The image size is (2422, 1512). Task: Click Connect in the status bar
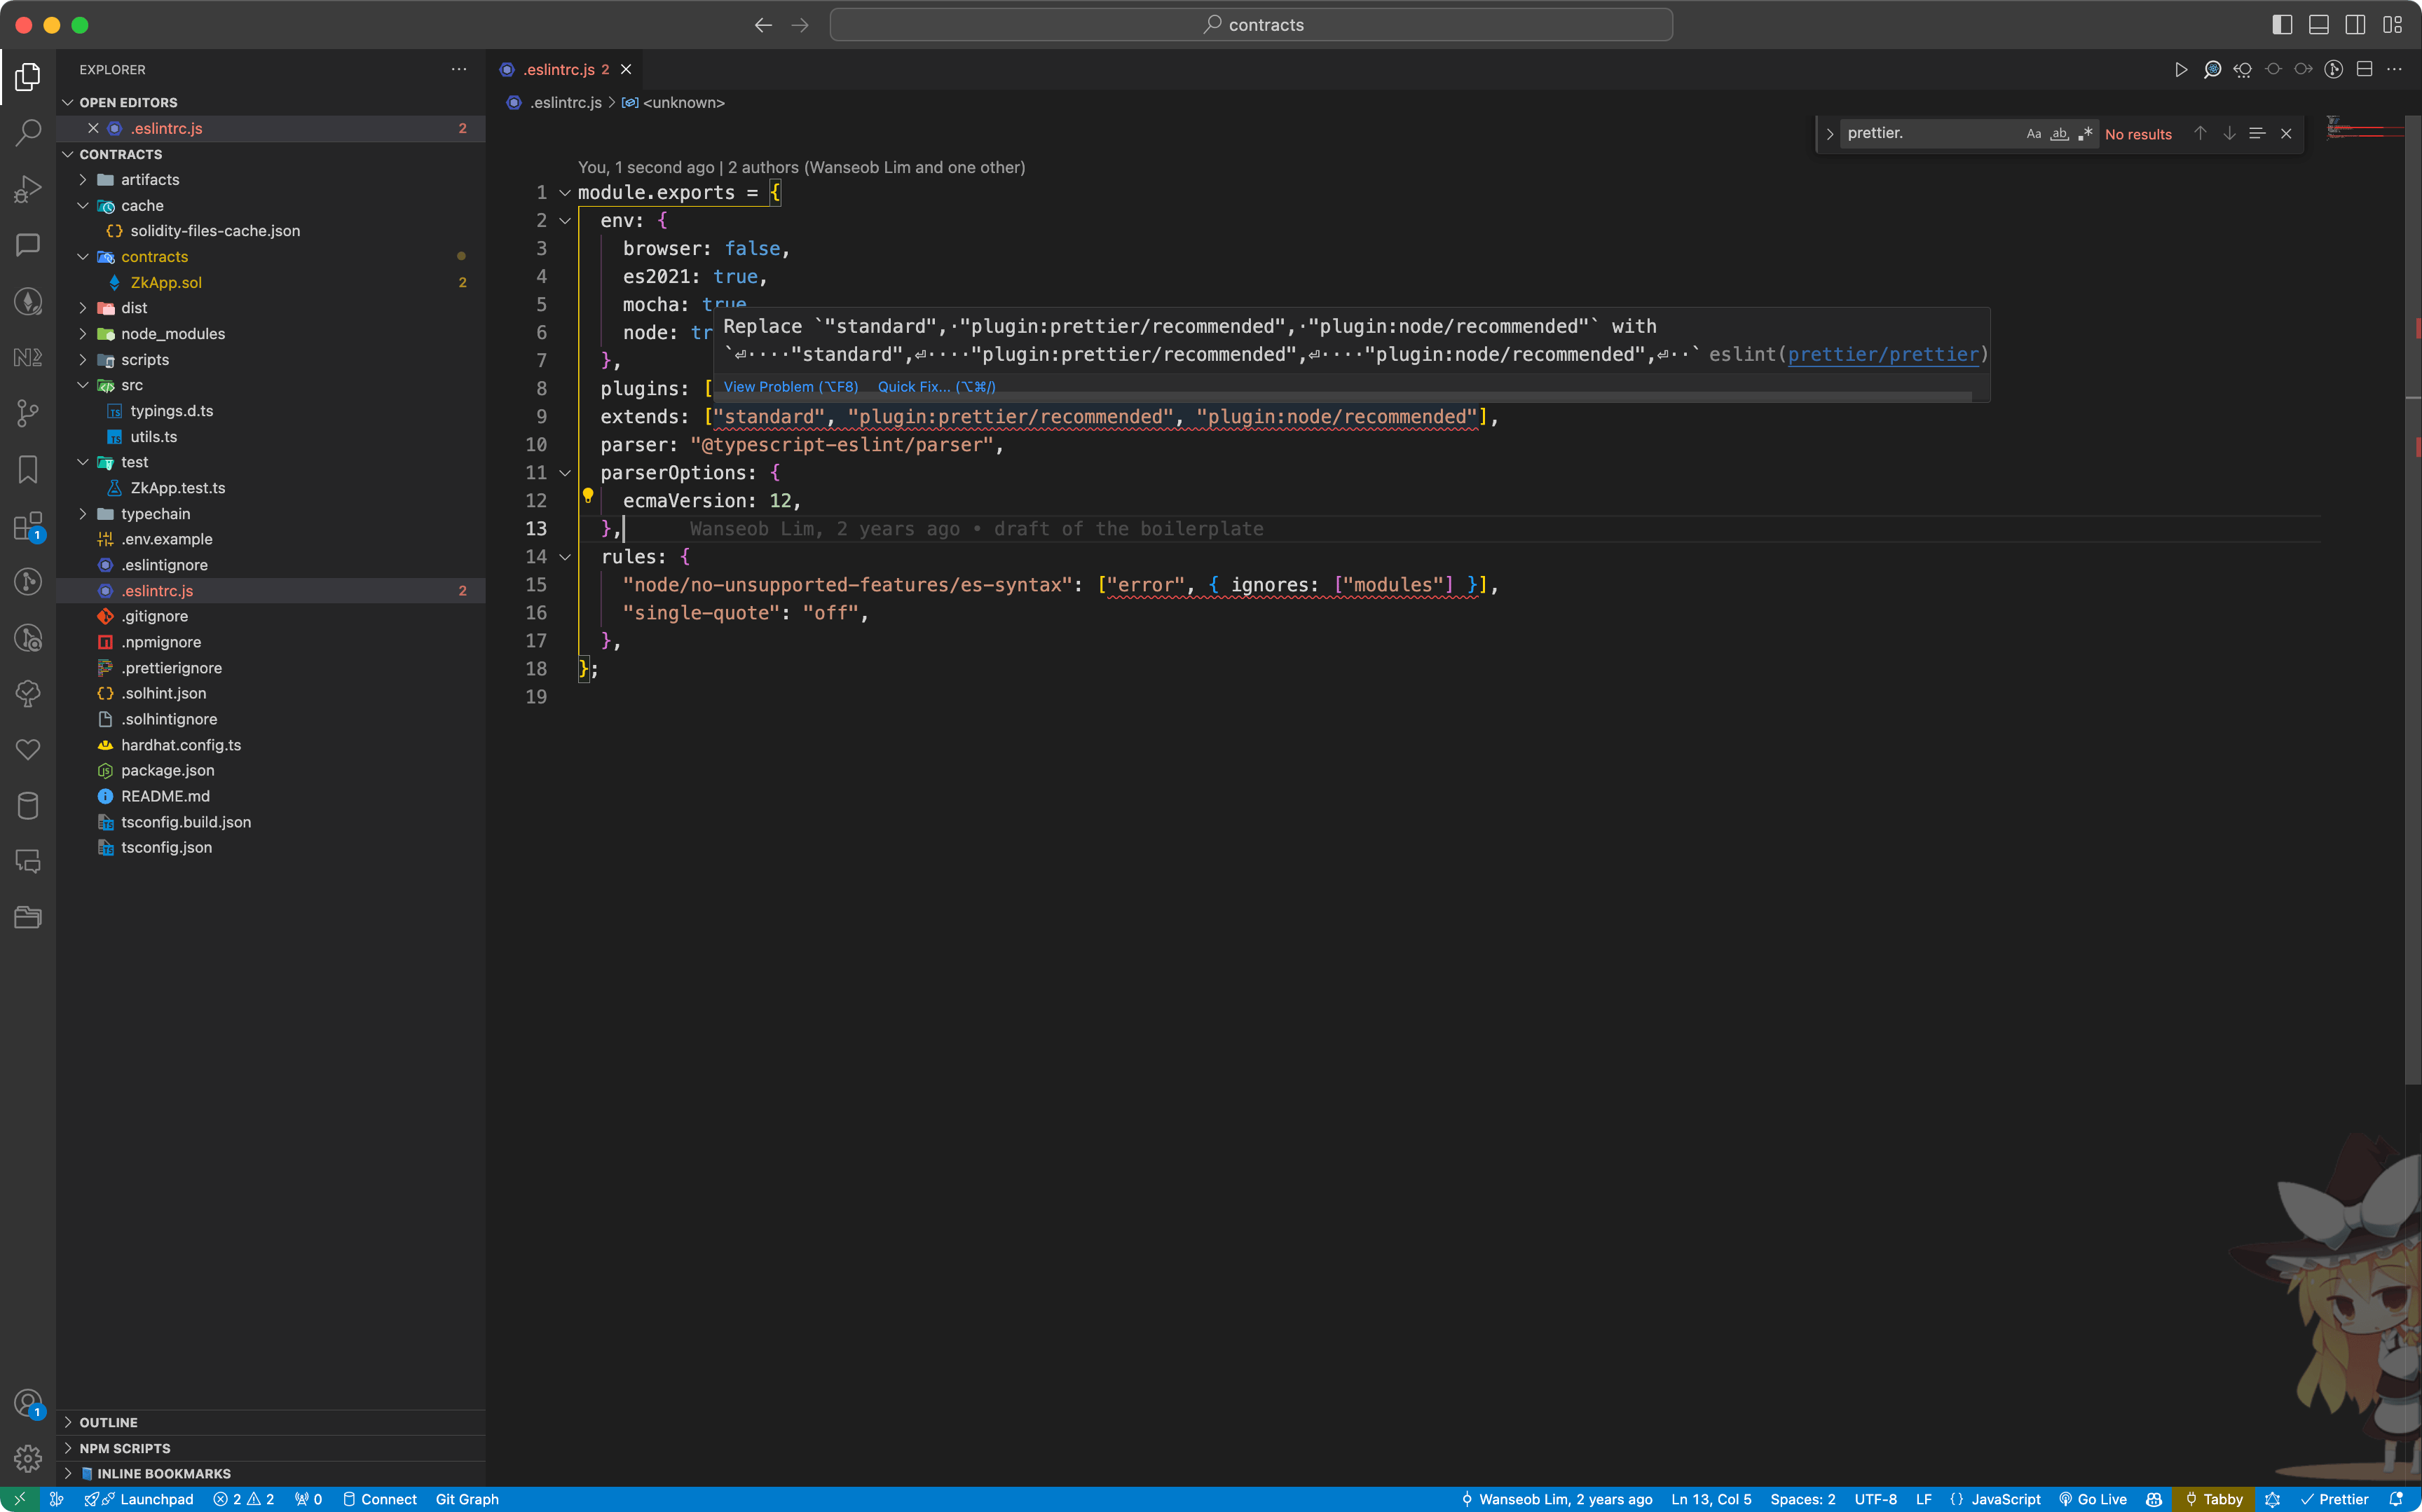(379, 1499)
